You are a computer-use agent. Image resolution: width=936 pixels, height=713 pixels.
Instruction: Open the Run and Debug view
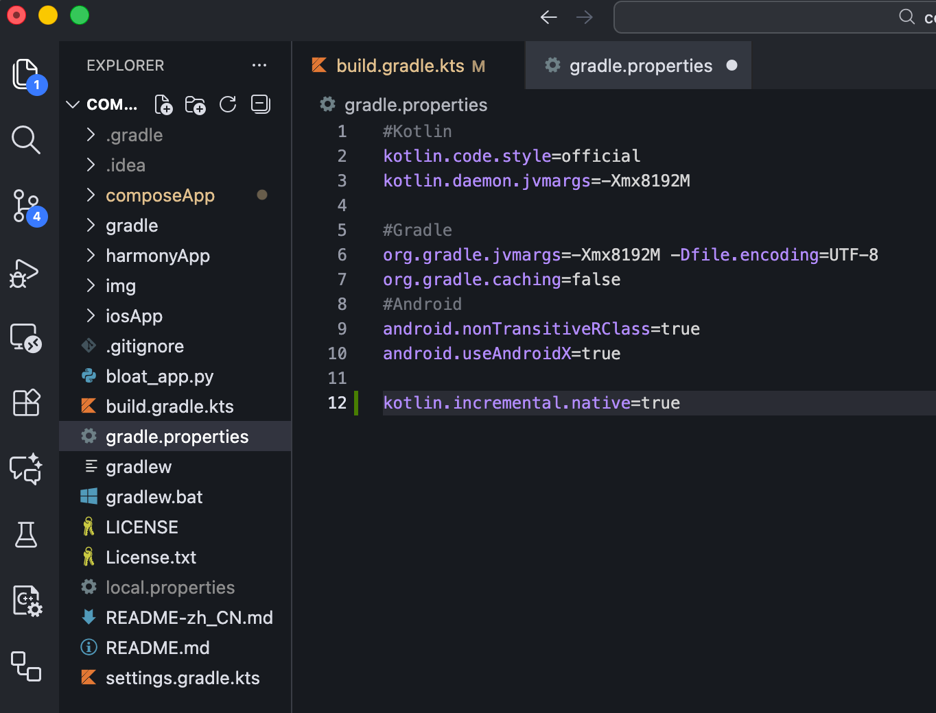(26, 273)
